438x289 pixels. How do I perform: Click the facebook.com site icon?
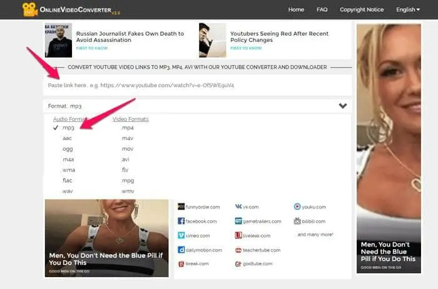[181, 221]
